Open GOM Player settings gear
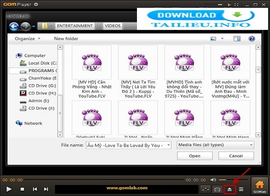Viewport: 270px width, 196px height. [x=36, y=4]
